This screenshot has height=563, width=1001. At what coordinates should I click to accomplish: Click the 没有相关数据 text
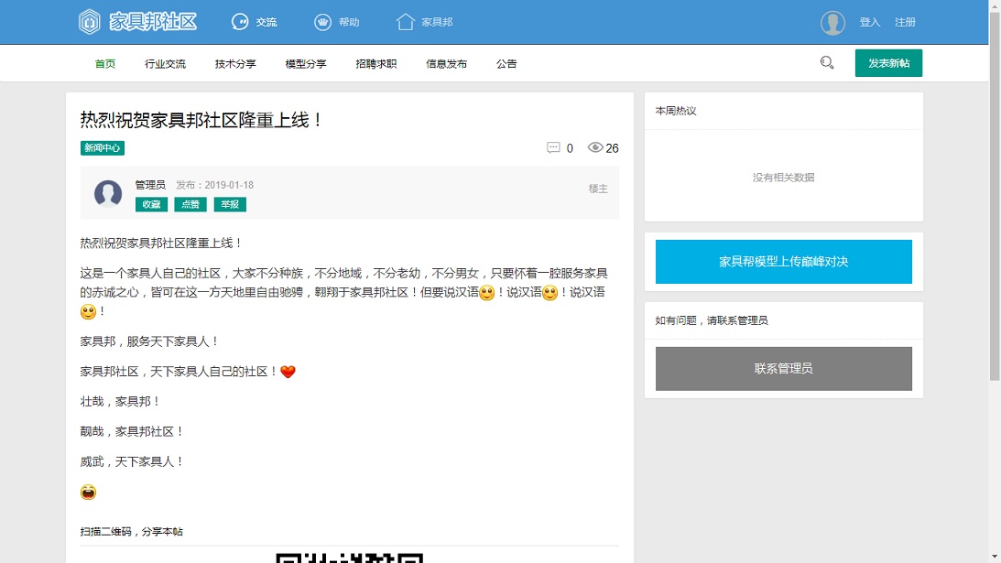(783, 178)
